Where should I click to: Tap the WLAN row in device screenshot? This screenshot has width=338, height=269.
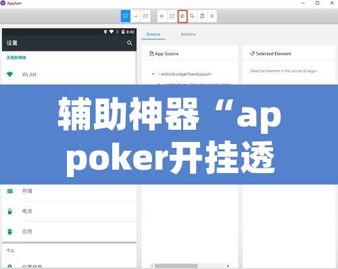point(69,74)
